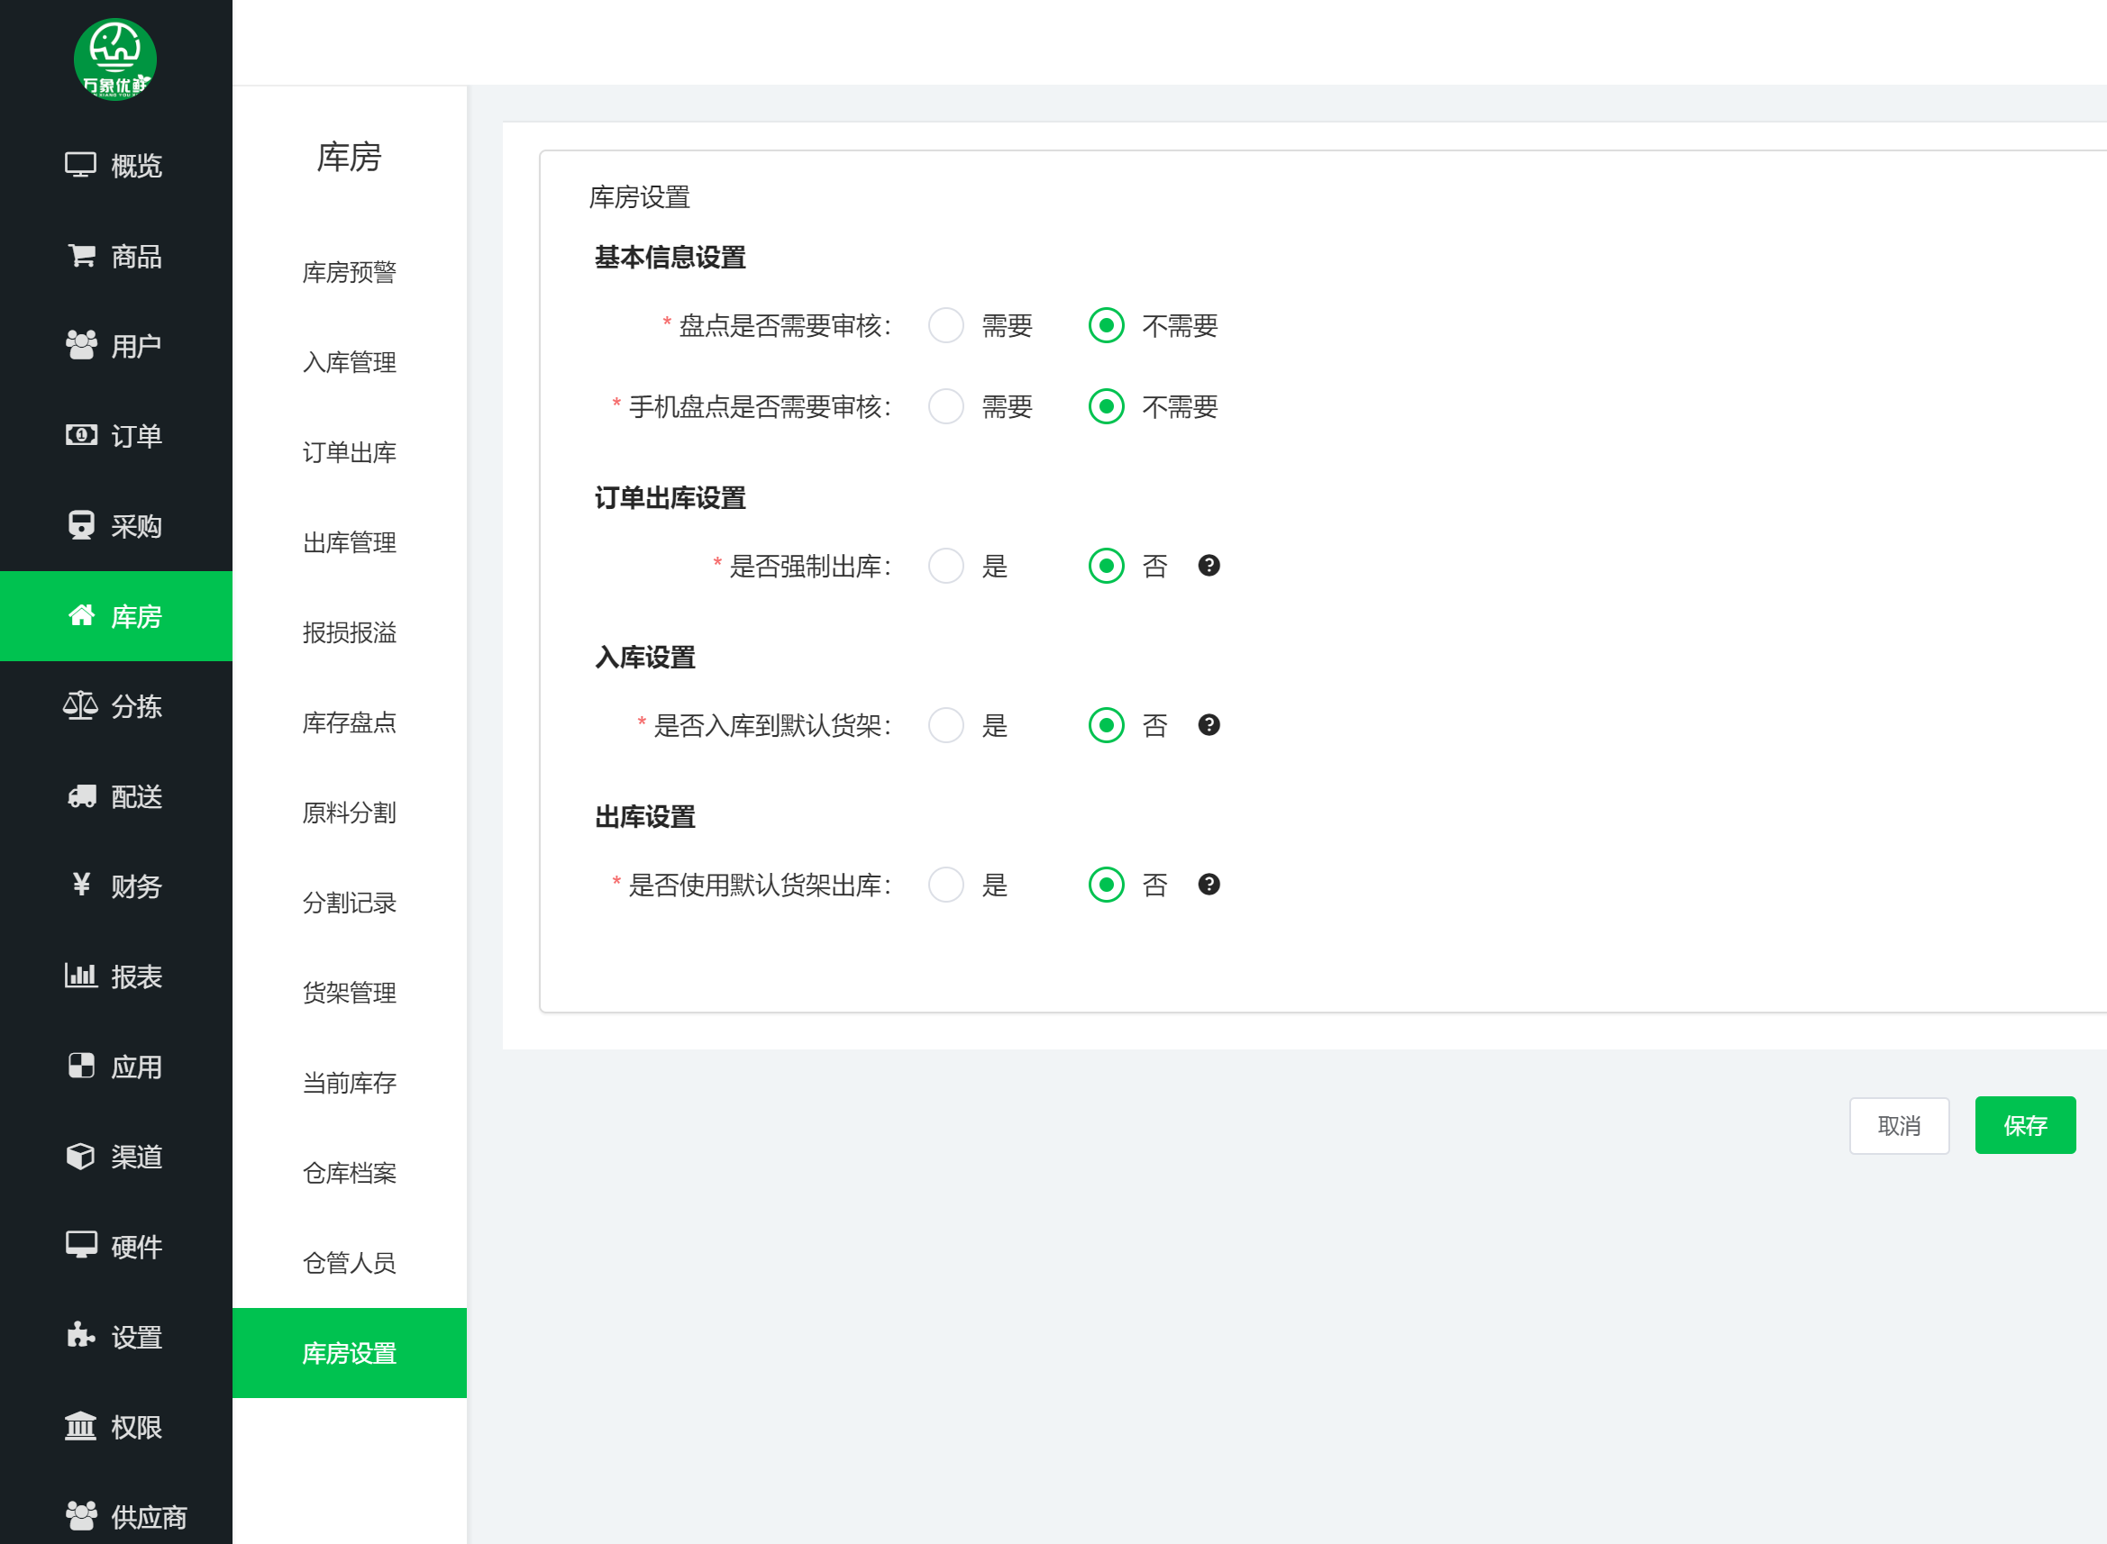Go to 货架管理 submenu item
The height and width of the screenshot is (1544, 2107).
coord(349,993)
